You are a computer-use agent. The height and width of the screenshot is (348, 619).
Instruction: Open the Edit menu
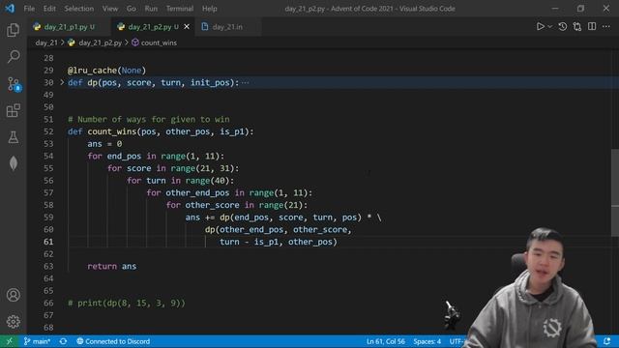click(49, 9)
